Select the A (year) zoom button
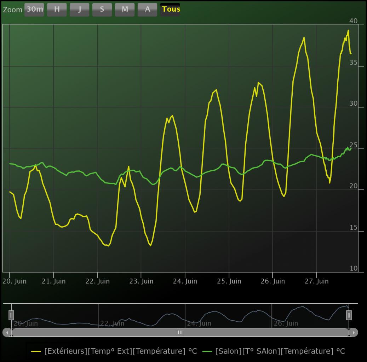The width and height of the screenshot is (367, 362). [148, 10]
